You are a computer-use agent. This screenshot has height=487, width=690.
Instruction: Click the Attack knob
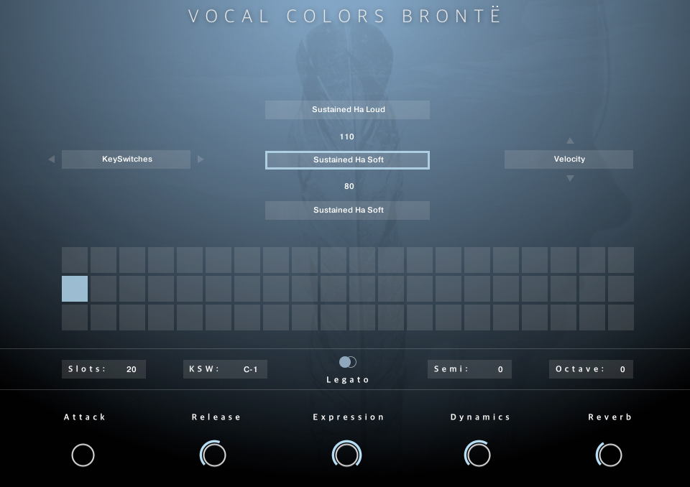pos(83,455)
